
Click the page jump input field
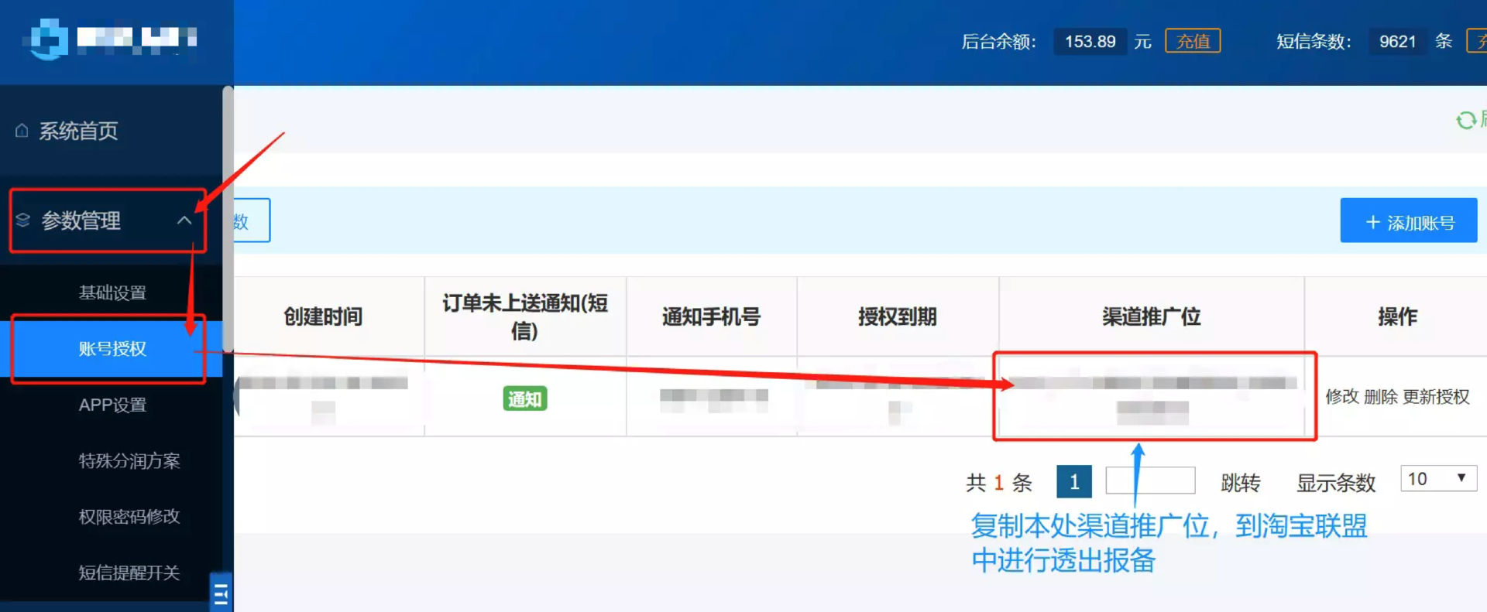(1150, 480)
